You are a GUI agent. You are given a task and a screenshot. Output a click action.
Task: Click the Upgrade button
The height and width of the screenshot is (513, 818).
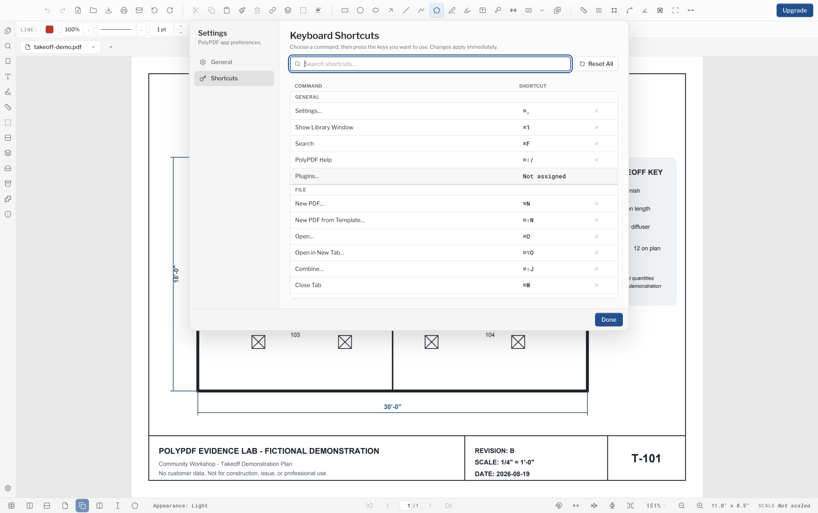point(795,11)
